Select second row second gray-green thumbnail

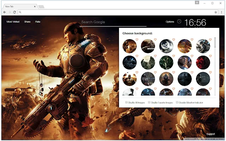(148, 63)
